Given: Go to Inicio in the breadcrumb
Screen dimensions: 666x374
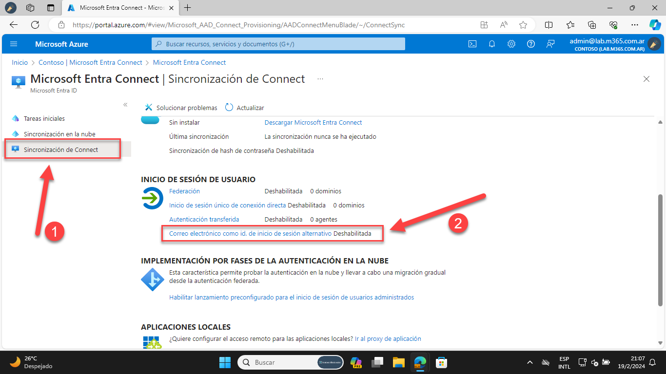Looking at the screenshot, I should [20, 62].
